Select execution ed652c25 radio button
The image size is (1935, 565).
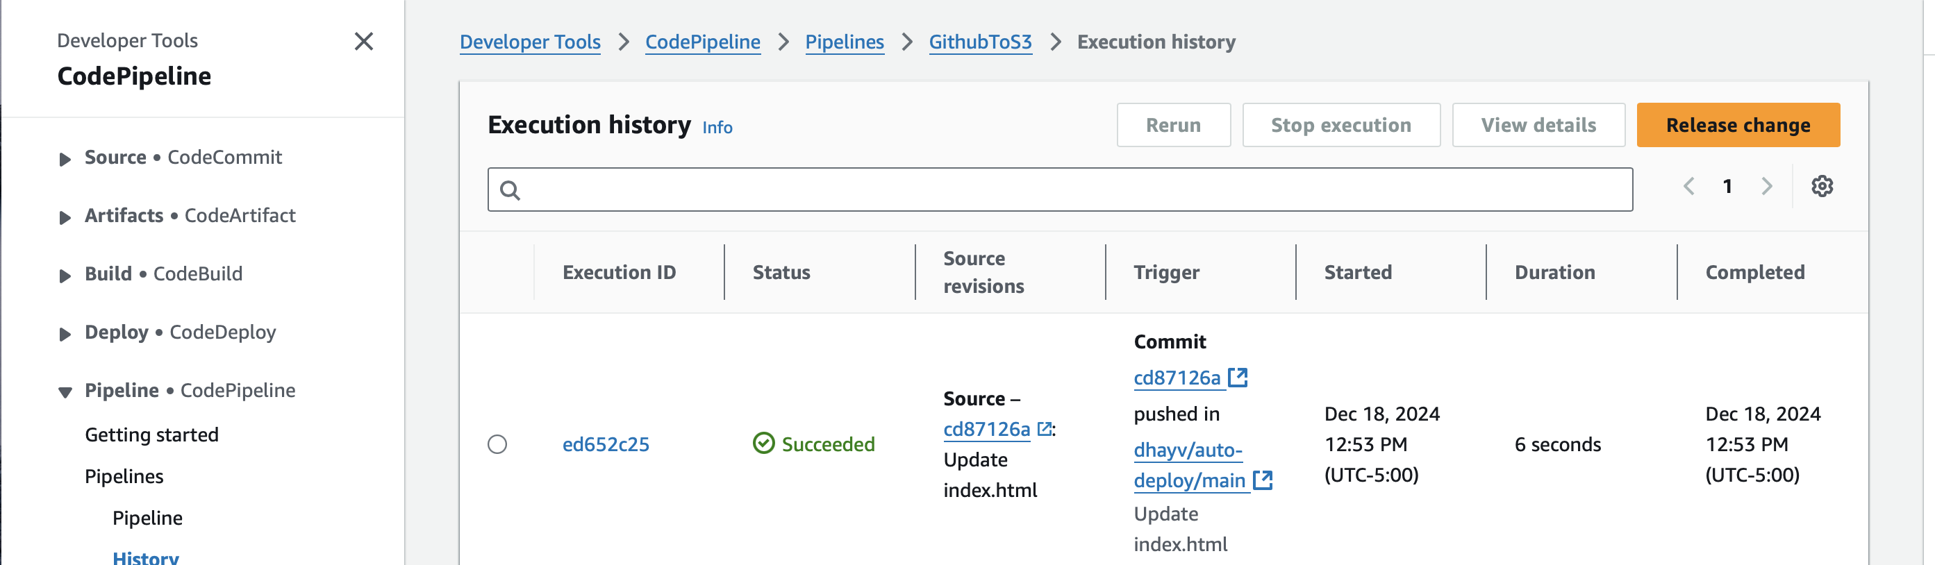click(x=497, y=444)
